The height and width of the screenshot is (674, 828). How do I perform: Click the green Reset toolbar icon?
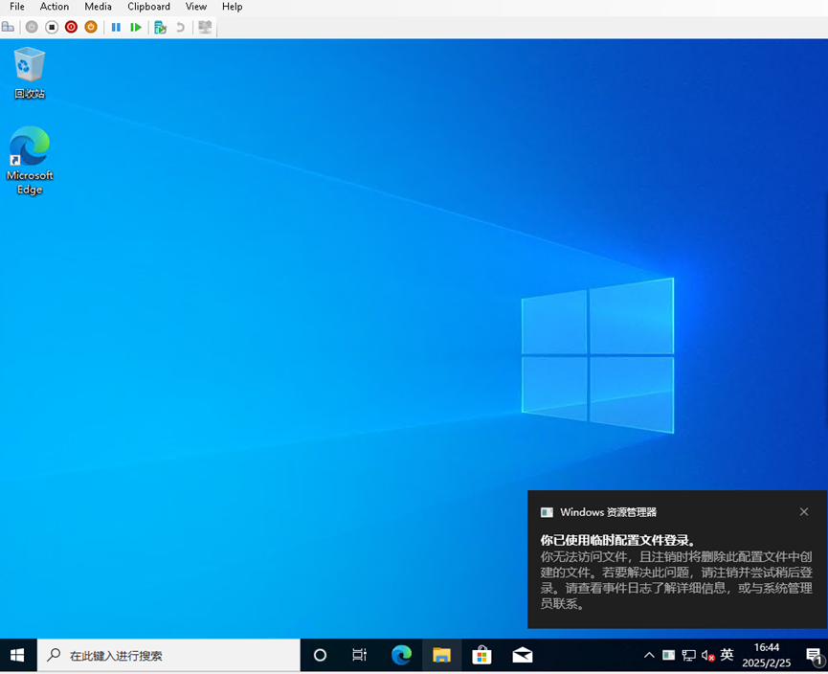coord(136,27)
